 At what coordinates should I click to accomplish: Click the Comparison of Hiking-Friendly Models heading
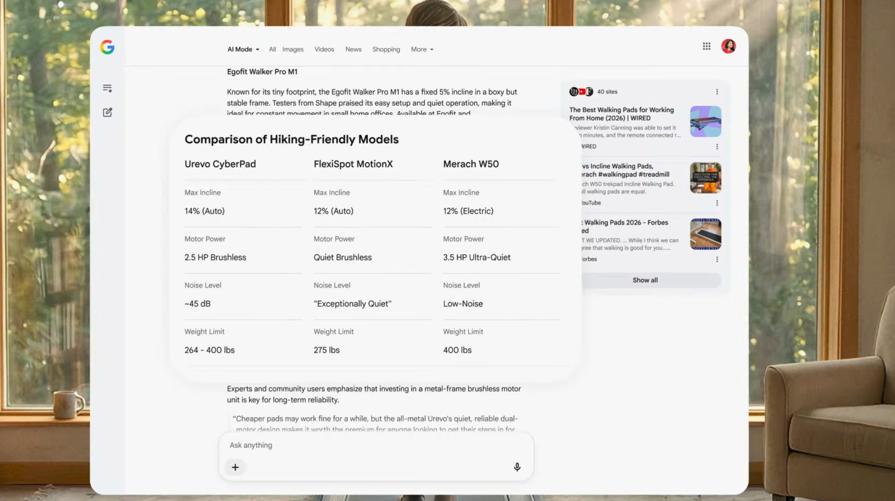[x=291, y=139]
